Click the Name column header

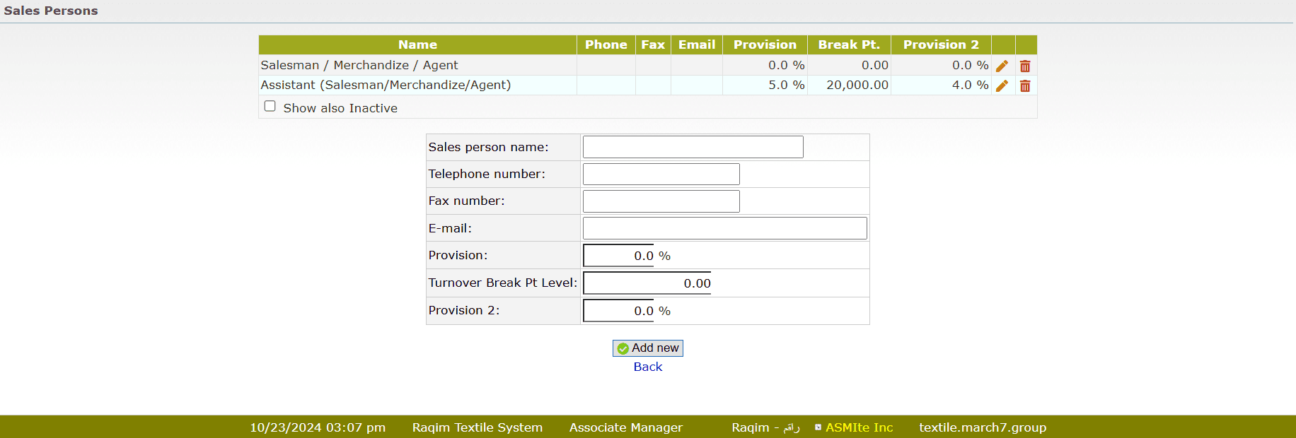pos(417,45)
